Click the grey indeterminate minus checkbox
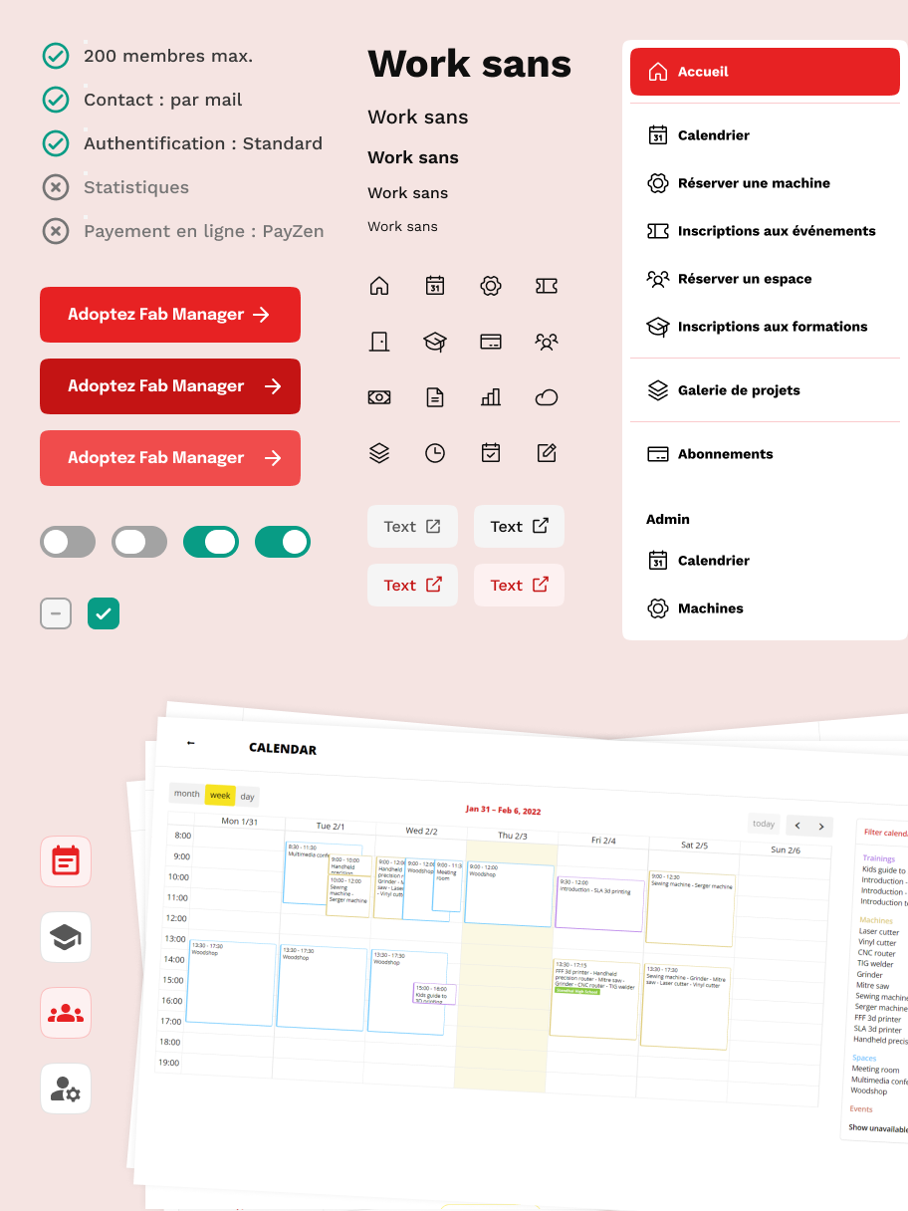908x1211 pixels. click(56, 613)
